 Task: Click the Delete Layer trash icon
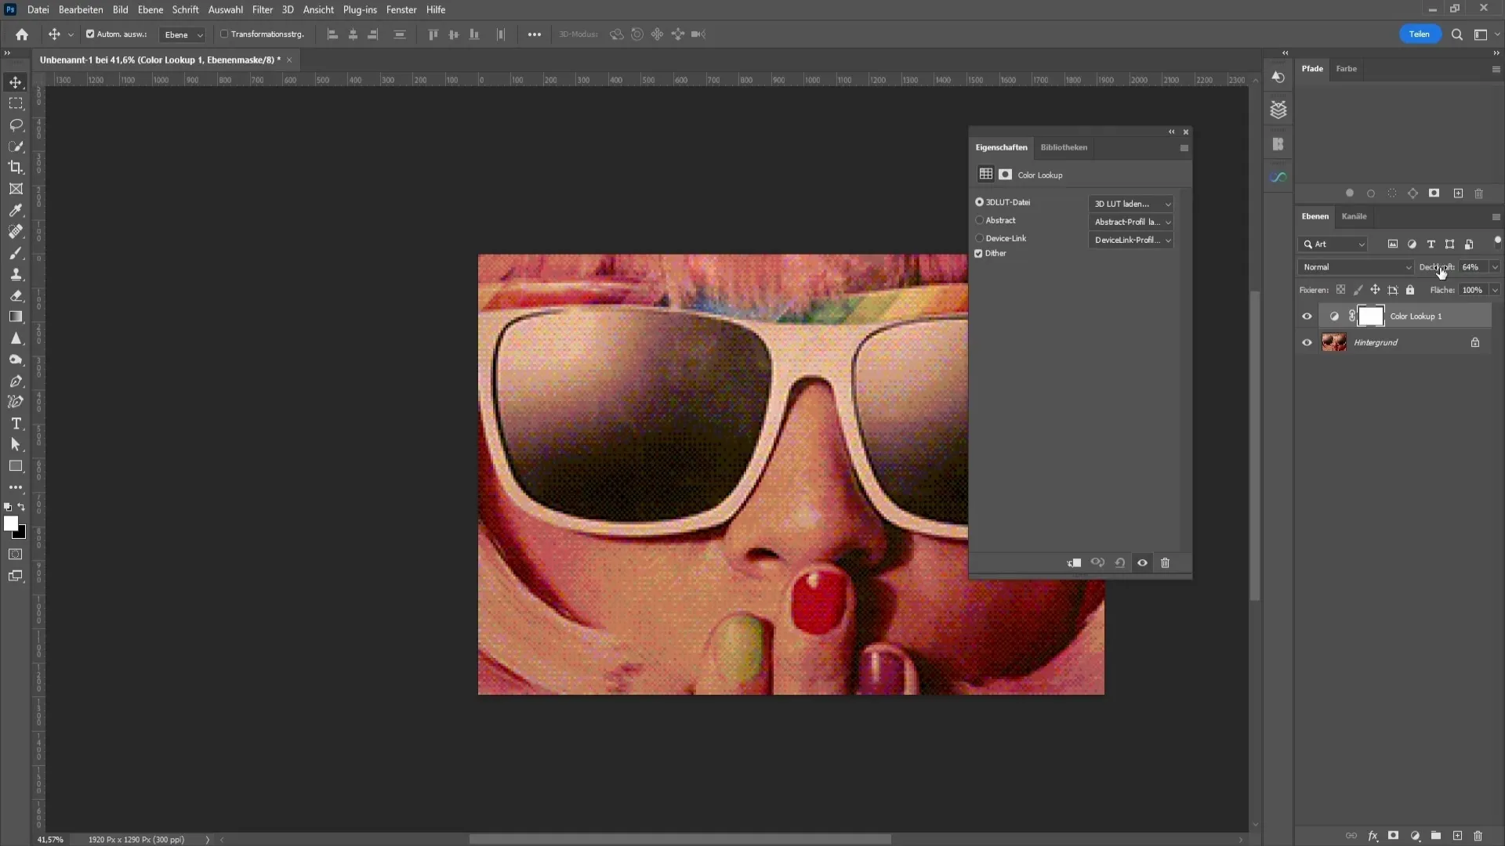[1477, 834]
